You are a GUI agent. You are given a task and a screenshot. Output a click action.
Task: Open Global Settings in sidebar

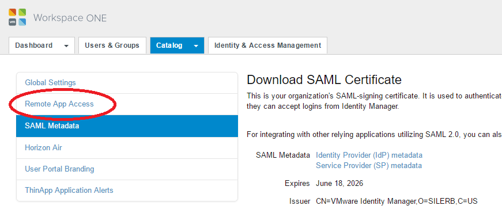click(127, 82)
